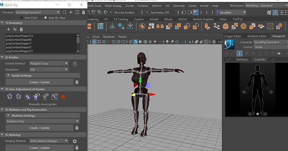Toggle show/hide all guides
The image size is (288, 151).
[x=36, y=97]
